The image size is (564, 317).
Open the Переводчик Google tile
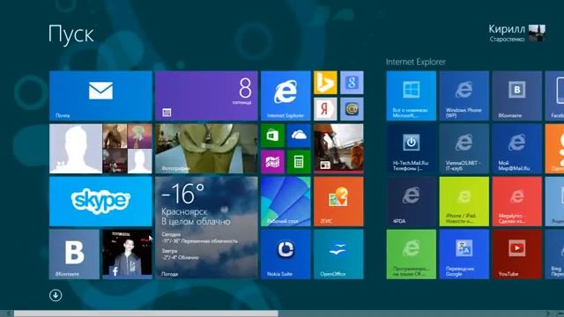tap(464, 254)
